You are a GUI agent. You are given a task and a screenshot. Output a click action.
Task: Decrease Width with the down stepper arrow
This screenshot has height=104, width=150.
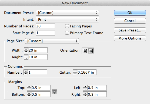pos(26,52)
